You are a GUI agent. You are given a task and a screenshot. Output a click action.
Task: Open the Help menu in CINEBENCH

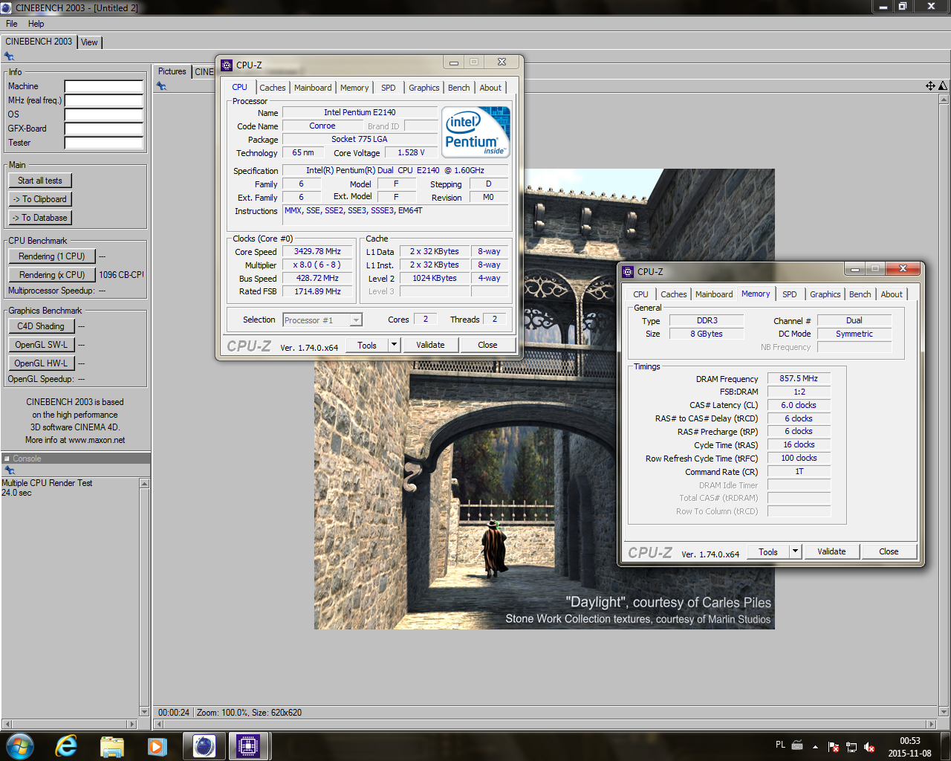pos(36,24)
